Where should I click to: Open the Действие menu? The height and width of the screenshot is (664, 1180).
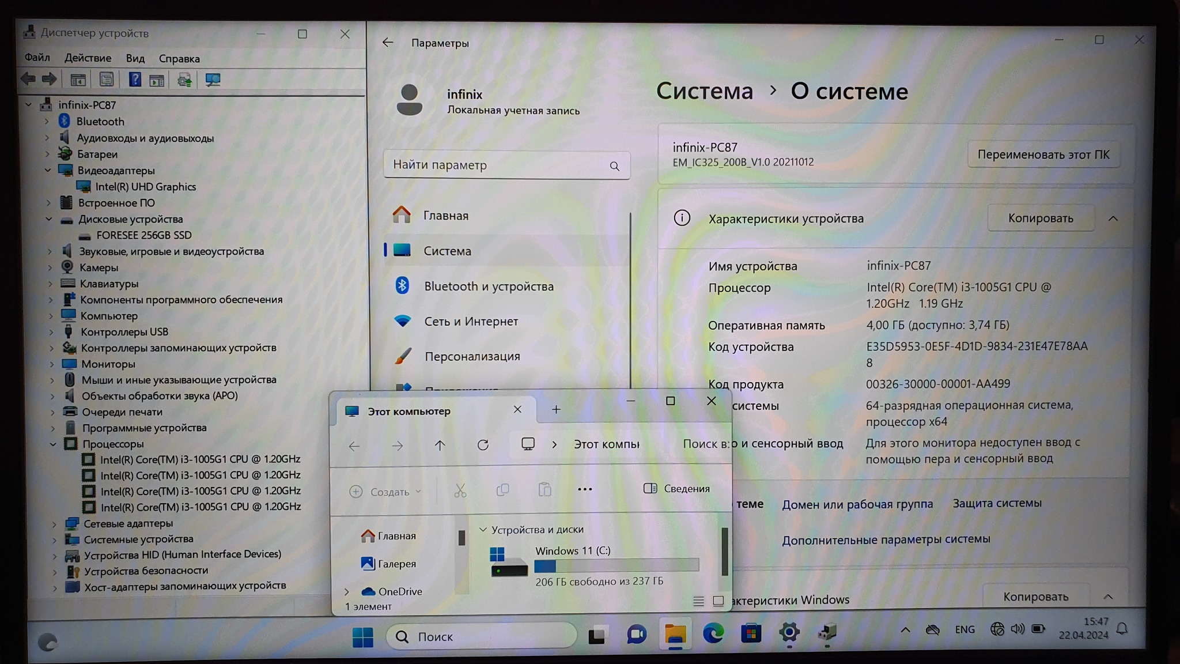point(88,58)
